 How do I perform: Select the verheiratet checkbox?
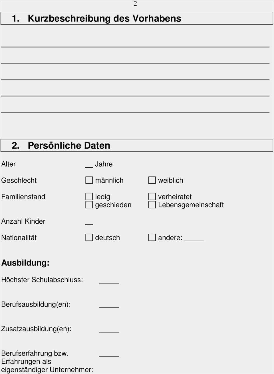tap(152, 197)
